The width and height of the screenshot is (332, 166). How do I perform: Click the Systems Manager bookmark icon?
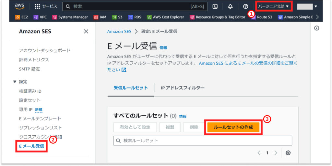[54, 17]
